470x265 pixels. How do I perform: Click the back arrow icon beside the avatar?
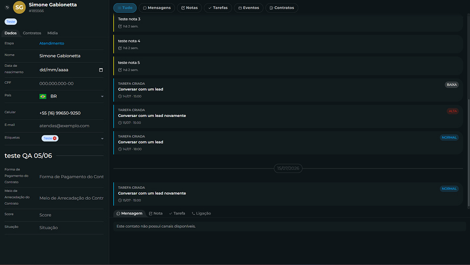pos(7,7)
